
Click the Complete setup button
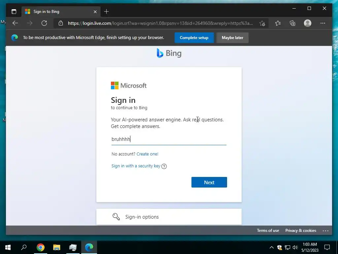194,38
